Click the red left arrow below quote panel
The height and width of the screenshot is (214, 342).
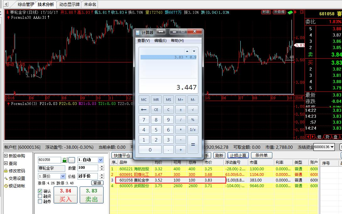point(307,137)
